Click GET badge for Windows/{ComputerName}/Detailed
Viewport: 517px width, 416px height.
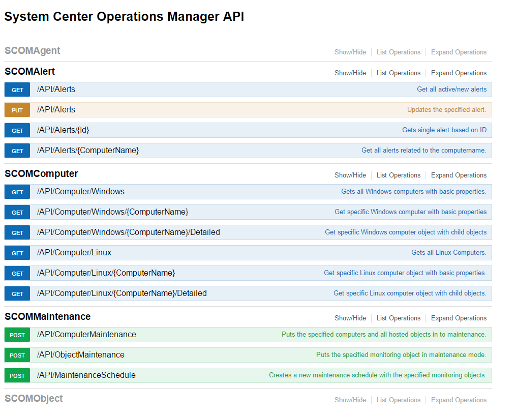click(x=17, y=232)
